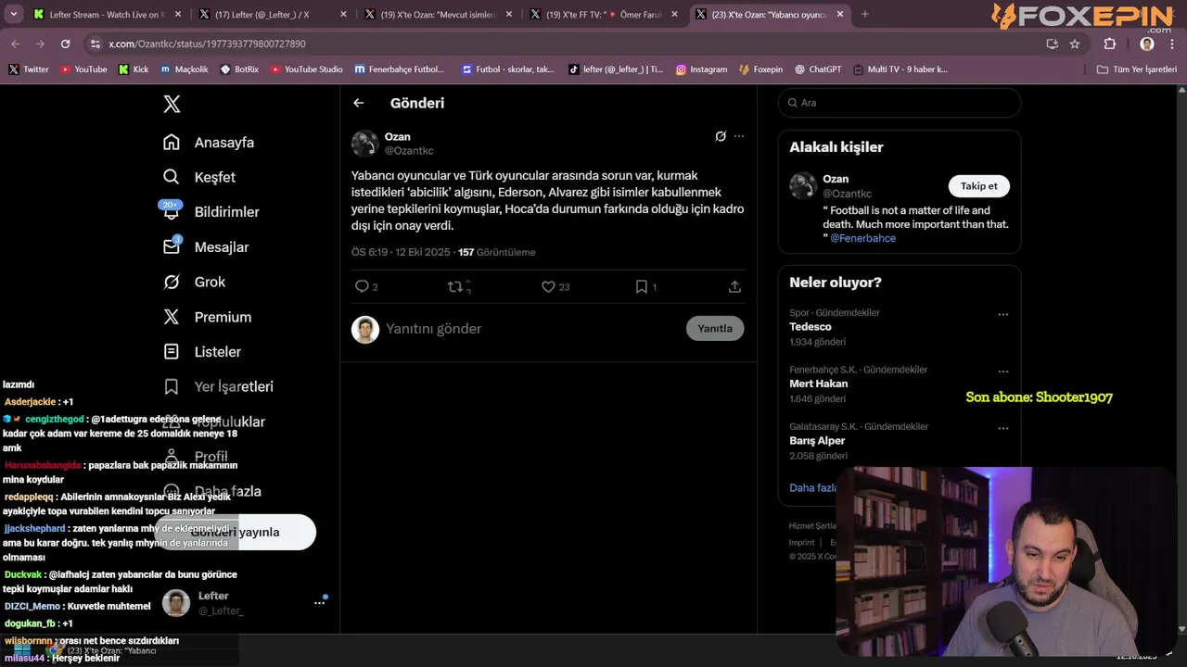Click the Yer İşaretleri bookmark icon

point(172,386)
